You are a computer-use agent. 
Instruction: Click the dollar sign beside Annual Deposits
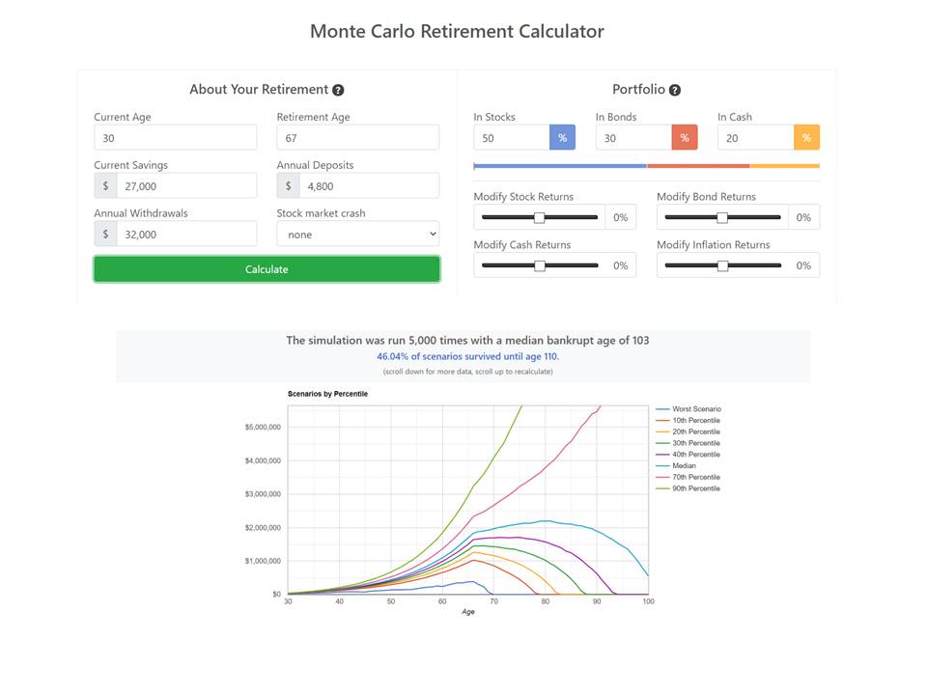point(289,186)
